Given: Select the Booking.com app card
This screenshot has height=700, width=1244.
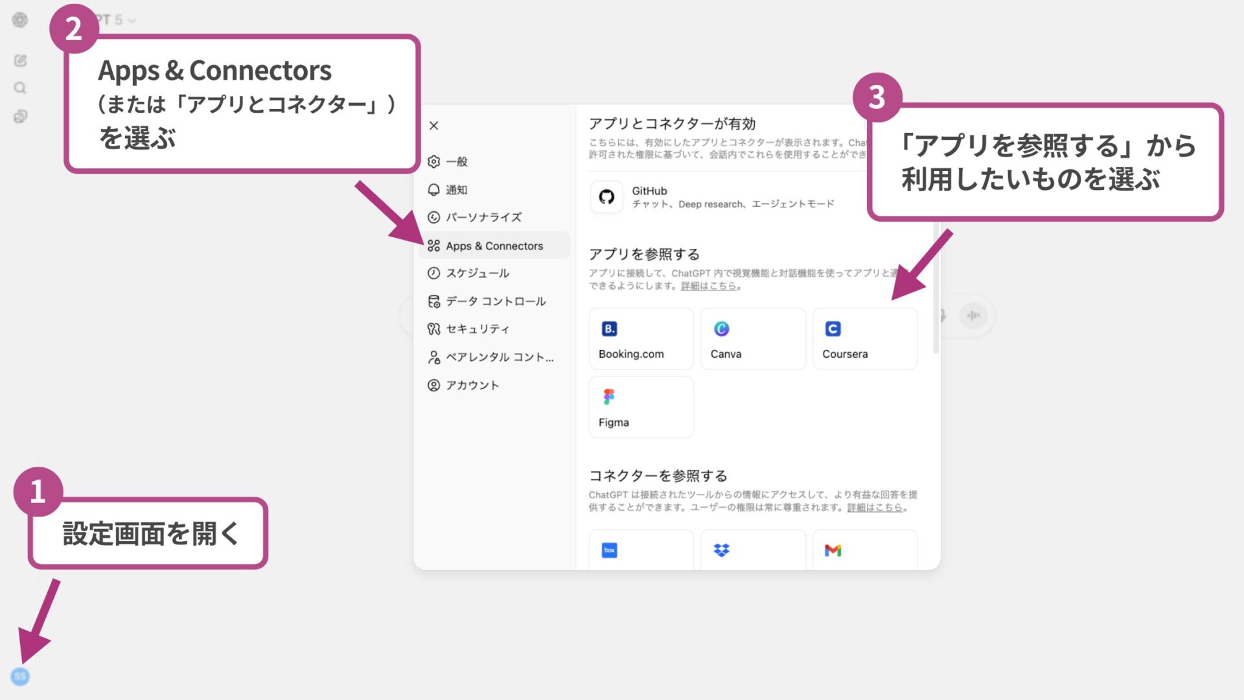Looking at the screenshot, I should coord(641,338).
